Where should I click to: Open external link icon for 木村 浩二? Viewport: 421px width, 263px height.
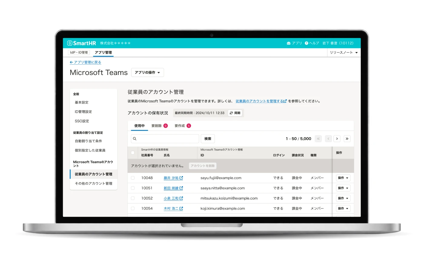coord(181,209)
